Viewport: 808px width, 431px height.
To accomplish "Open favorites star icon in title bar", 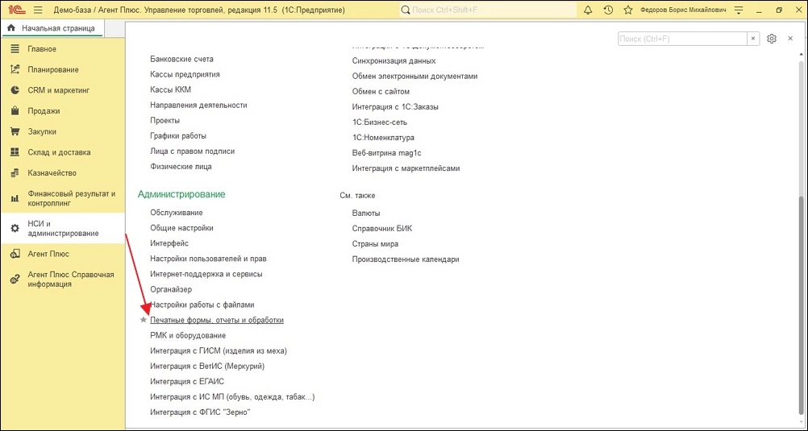I will 627,10.
